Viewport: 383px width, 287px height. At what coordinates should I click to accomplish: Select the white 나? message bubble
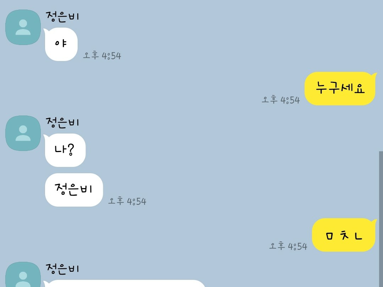(65, 150)
